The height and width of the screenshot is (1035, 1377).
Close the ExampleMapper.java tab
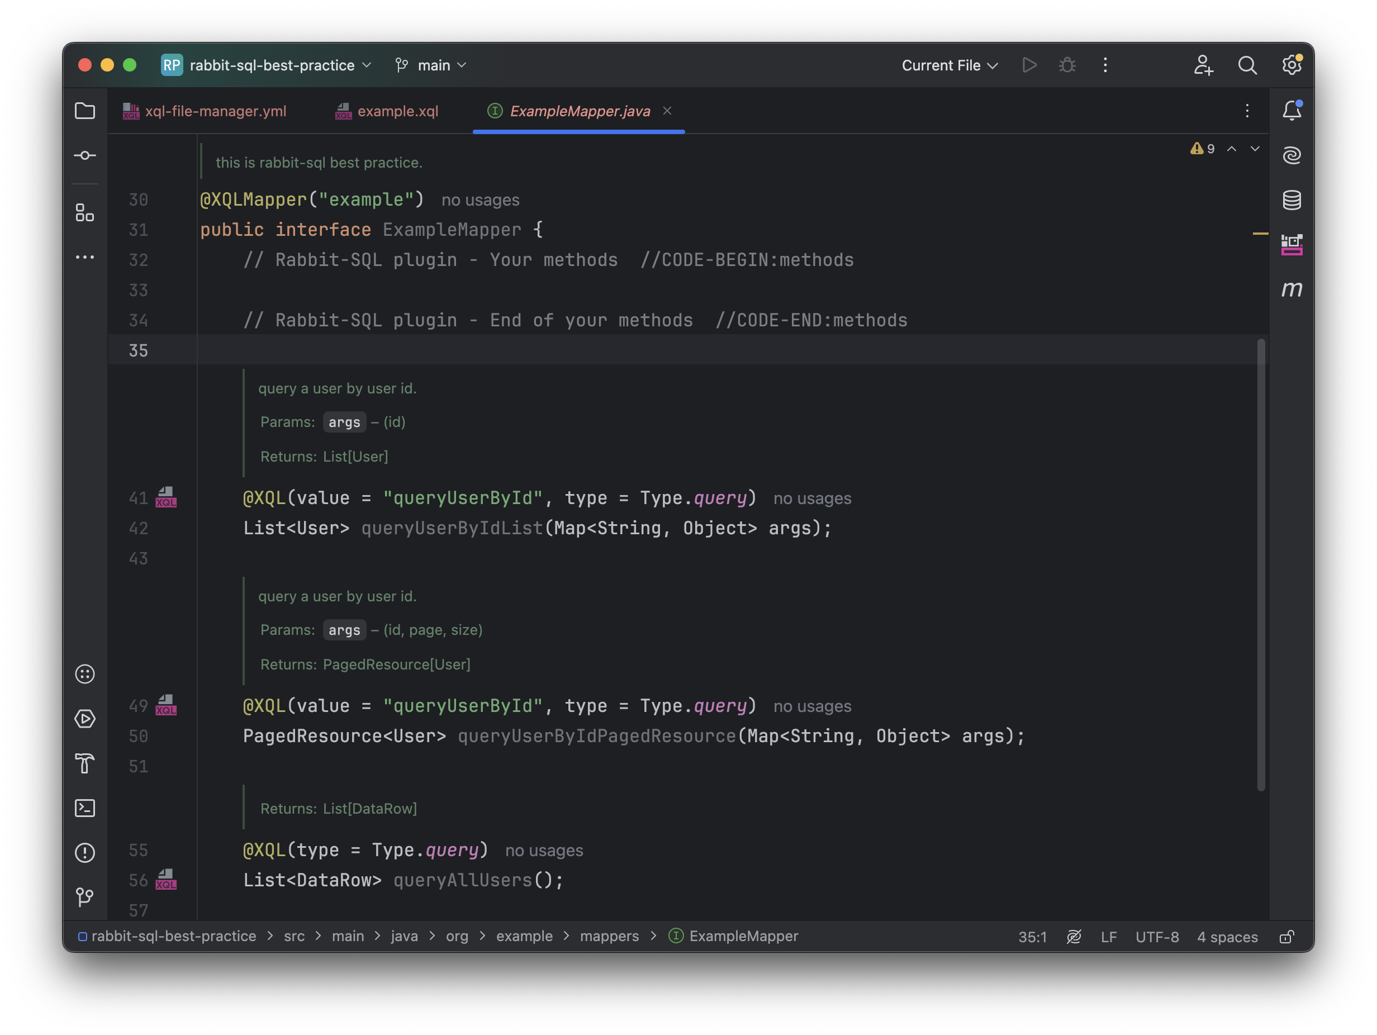point(667,111)
